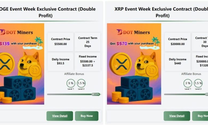208x125 pixels.
Task: Click the DOT Miners logo in XRP card image
Action: point(133,32)
